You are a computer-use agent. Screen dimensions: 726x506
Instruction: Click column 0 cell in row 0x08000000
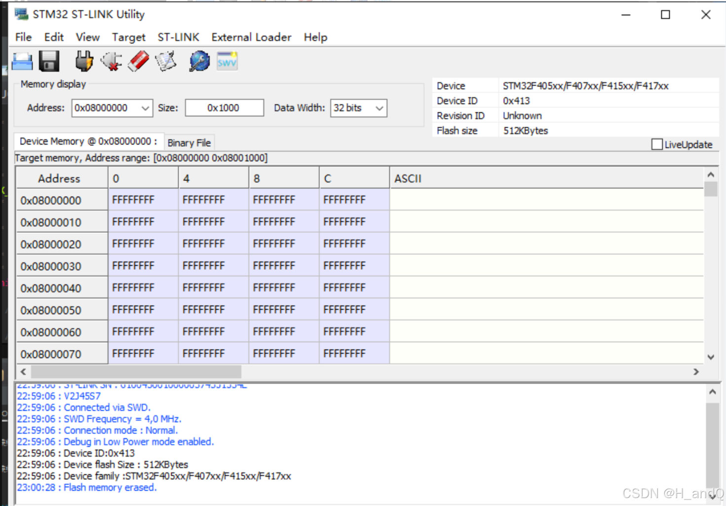pyautogui.click(x=143, y=200)
